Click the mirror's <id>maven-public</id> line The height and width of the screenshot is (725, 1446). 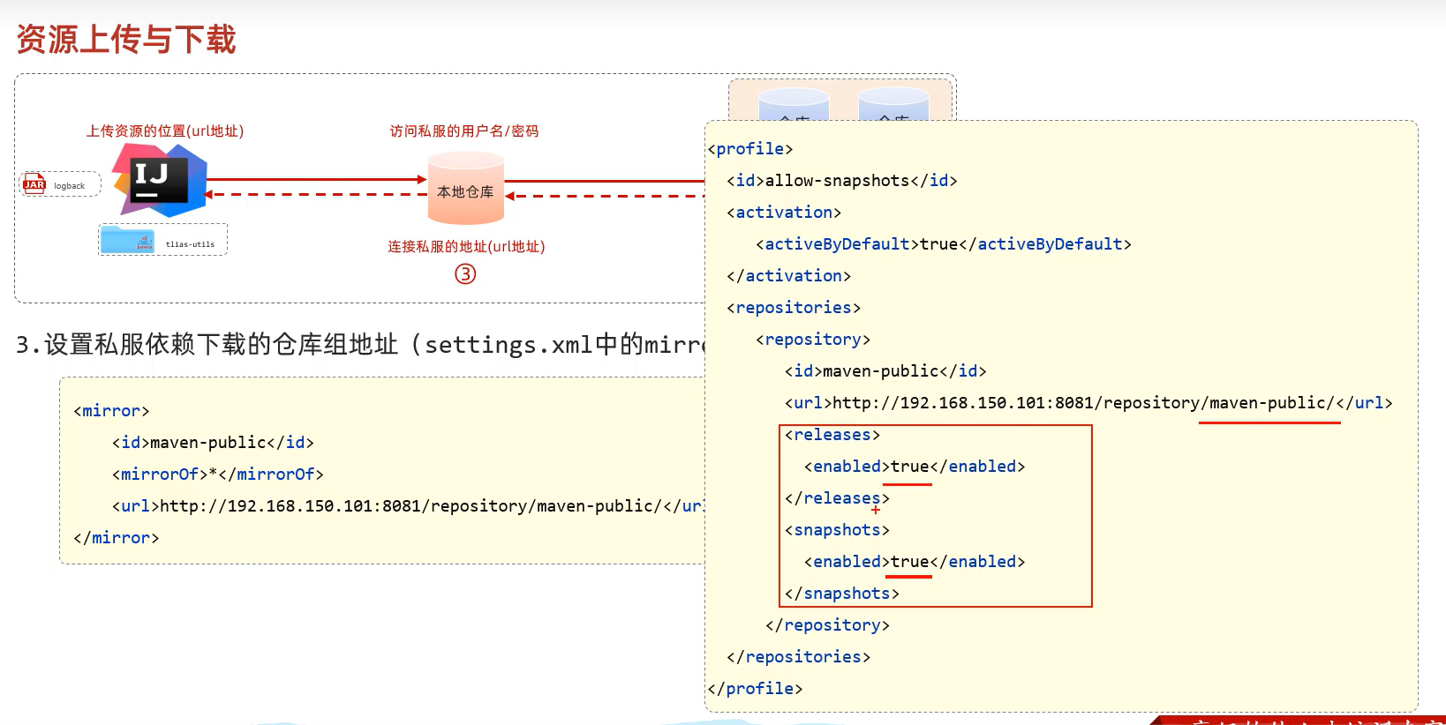click(213, 443)
